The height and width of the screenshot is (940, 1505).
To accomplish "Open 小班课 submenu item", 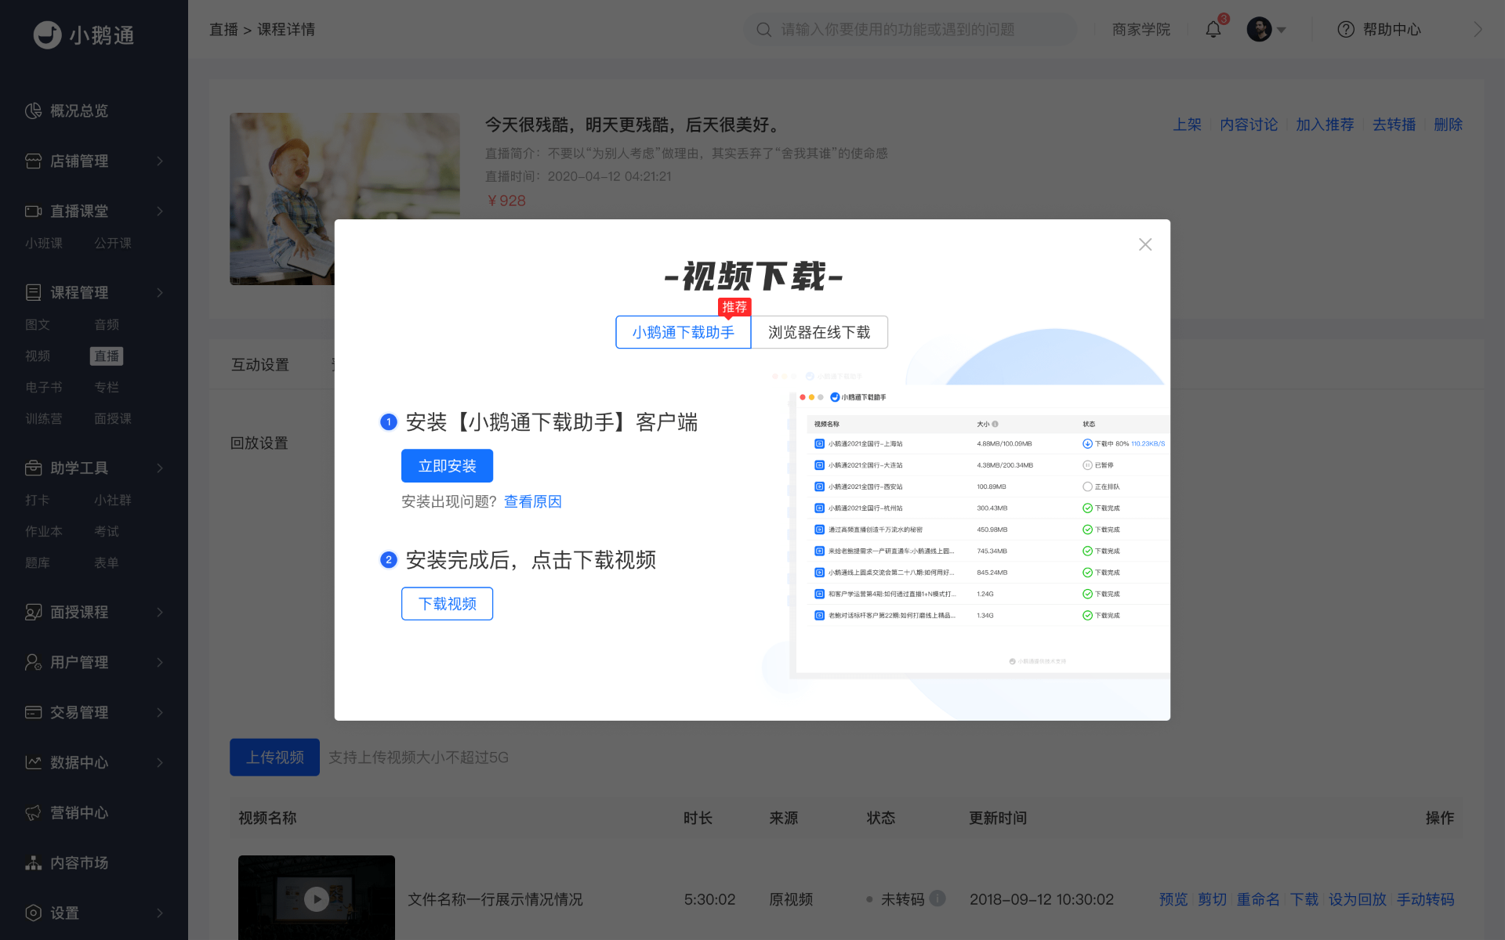I will (x=44, y=243).
